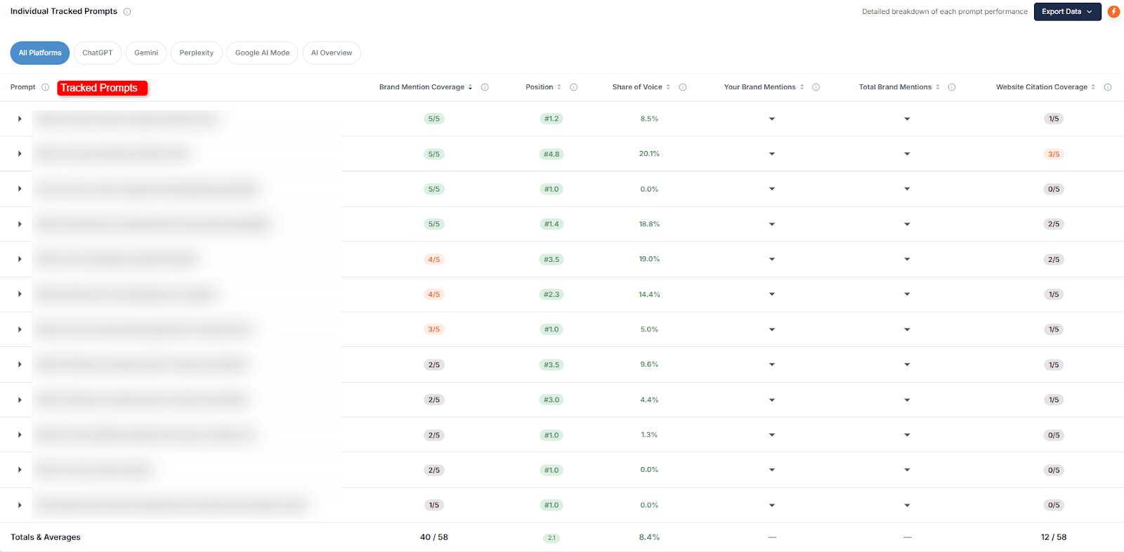Click the #4.8 position badge
Image resolution: width=1124 pixels, height=552 pixels.
(x=551, y=154)
